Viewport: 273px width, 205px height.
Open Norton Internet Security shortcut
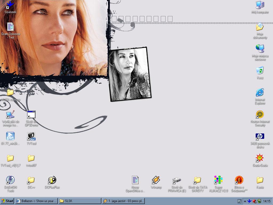point(260,115)
